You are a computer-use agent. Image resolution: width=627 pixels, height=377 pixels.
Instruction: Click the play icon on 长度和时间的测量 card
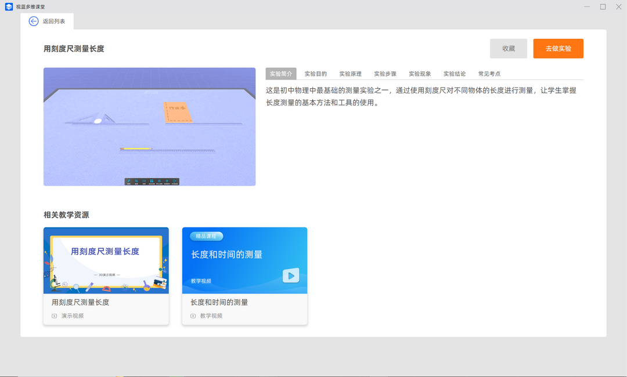(x=290, y=275)
